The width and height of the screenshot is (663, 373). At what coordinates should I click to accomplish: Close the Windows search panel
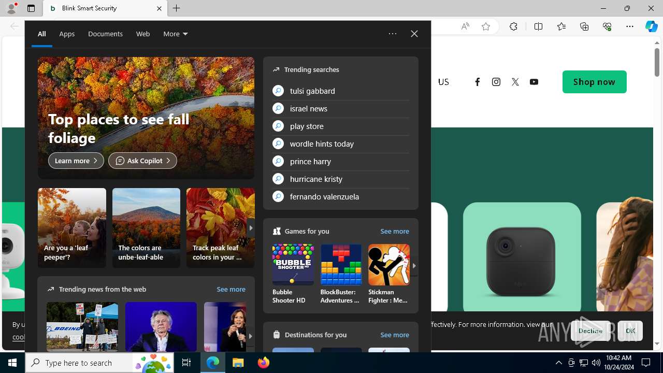(x=414, y=34)
